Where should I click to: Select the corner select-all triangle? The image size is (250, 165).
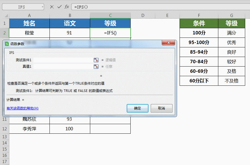(7, 16)
